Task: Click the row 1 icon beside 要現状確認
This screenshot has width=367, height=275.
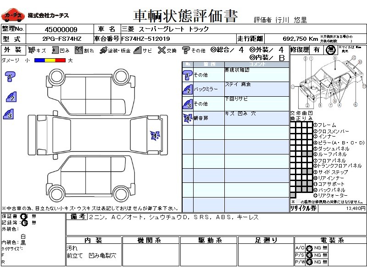Action: (x=188, y=75)
